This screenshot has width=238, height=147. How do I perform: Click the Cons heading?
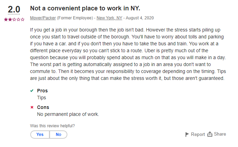(x=43, y=107)
